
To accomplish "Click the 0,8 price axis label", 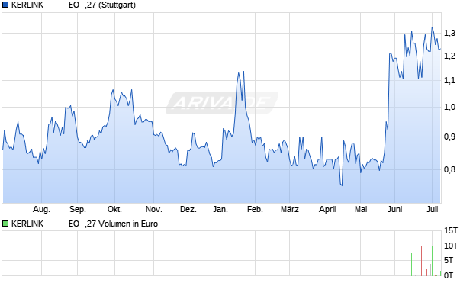I will [x=450, y=169].
